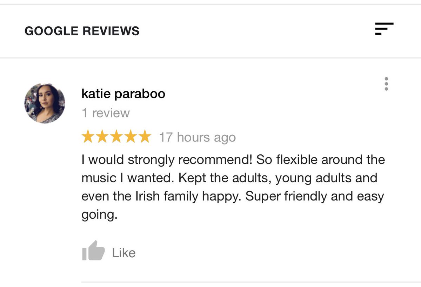
Task: Click the line "I would strongly recommend!"
Action: [x=167, y=160]
